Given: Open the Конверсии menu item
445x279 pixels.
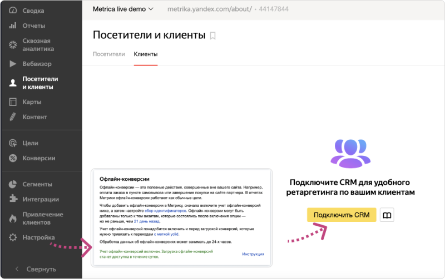Looking at the screenshot, I should pos(39,158).
